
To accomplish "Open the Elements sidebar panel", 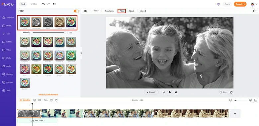I will 8,74.
